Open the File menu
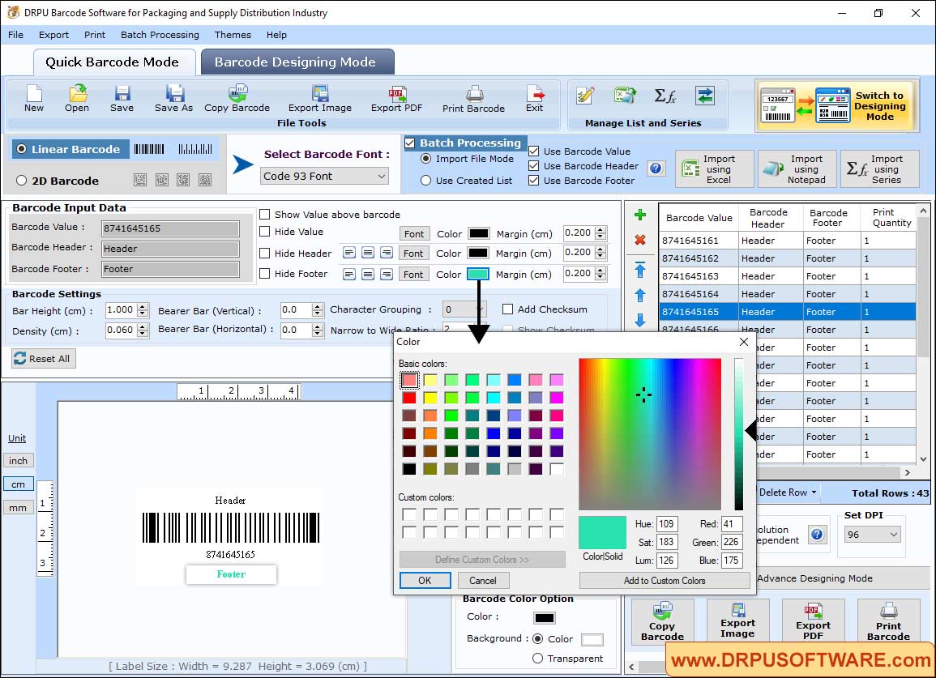936x678 pixels. tap(16, 35)
